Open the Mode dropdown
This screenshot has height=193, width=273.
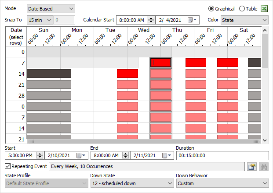point(51,9)
